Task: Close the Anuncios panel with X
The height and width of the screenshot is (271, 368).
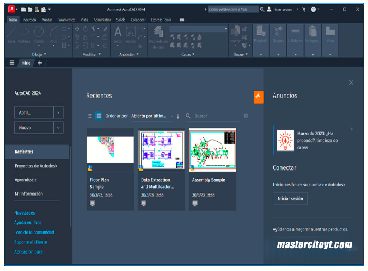Action: coord(351,83)
